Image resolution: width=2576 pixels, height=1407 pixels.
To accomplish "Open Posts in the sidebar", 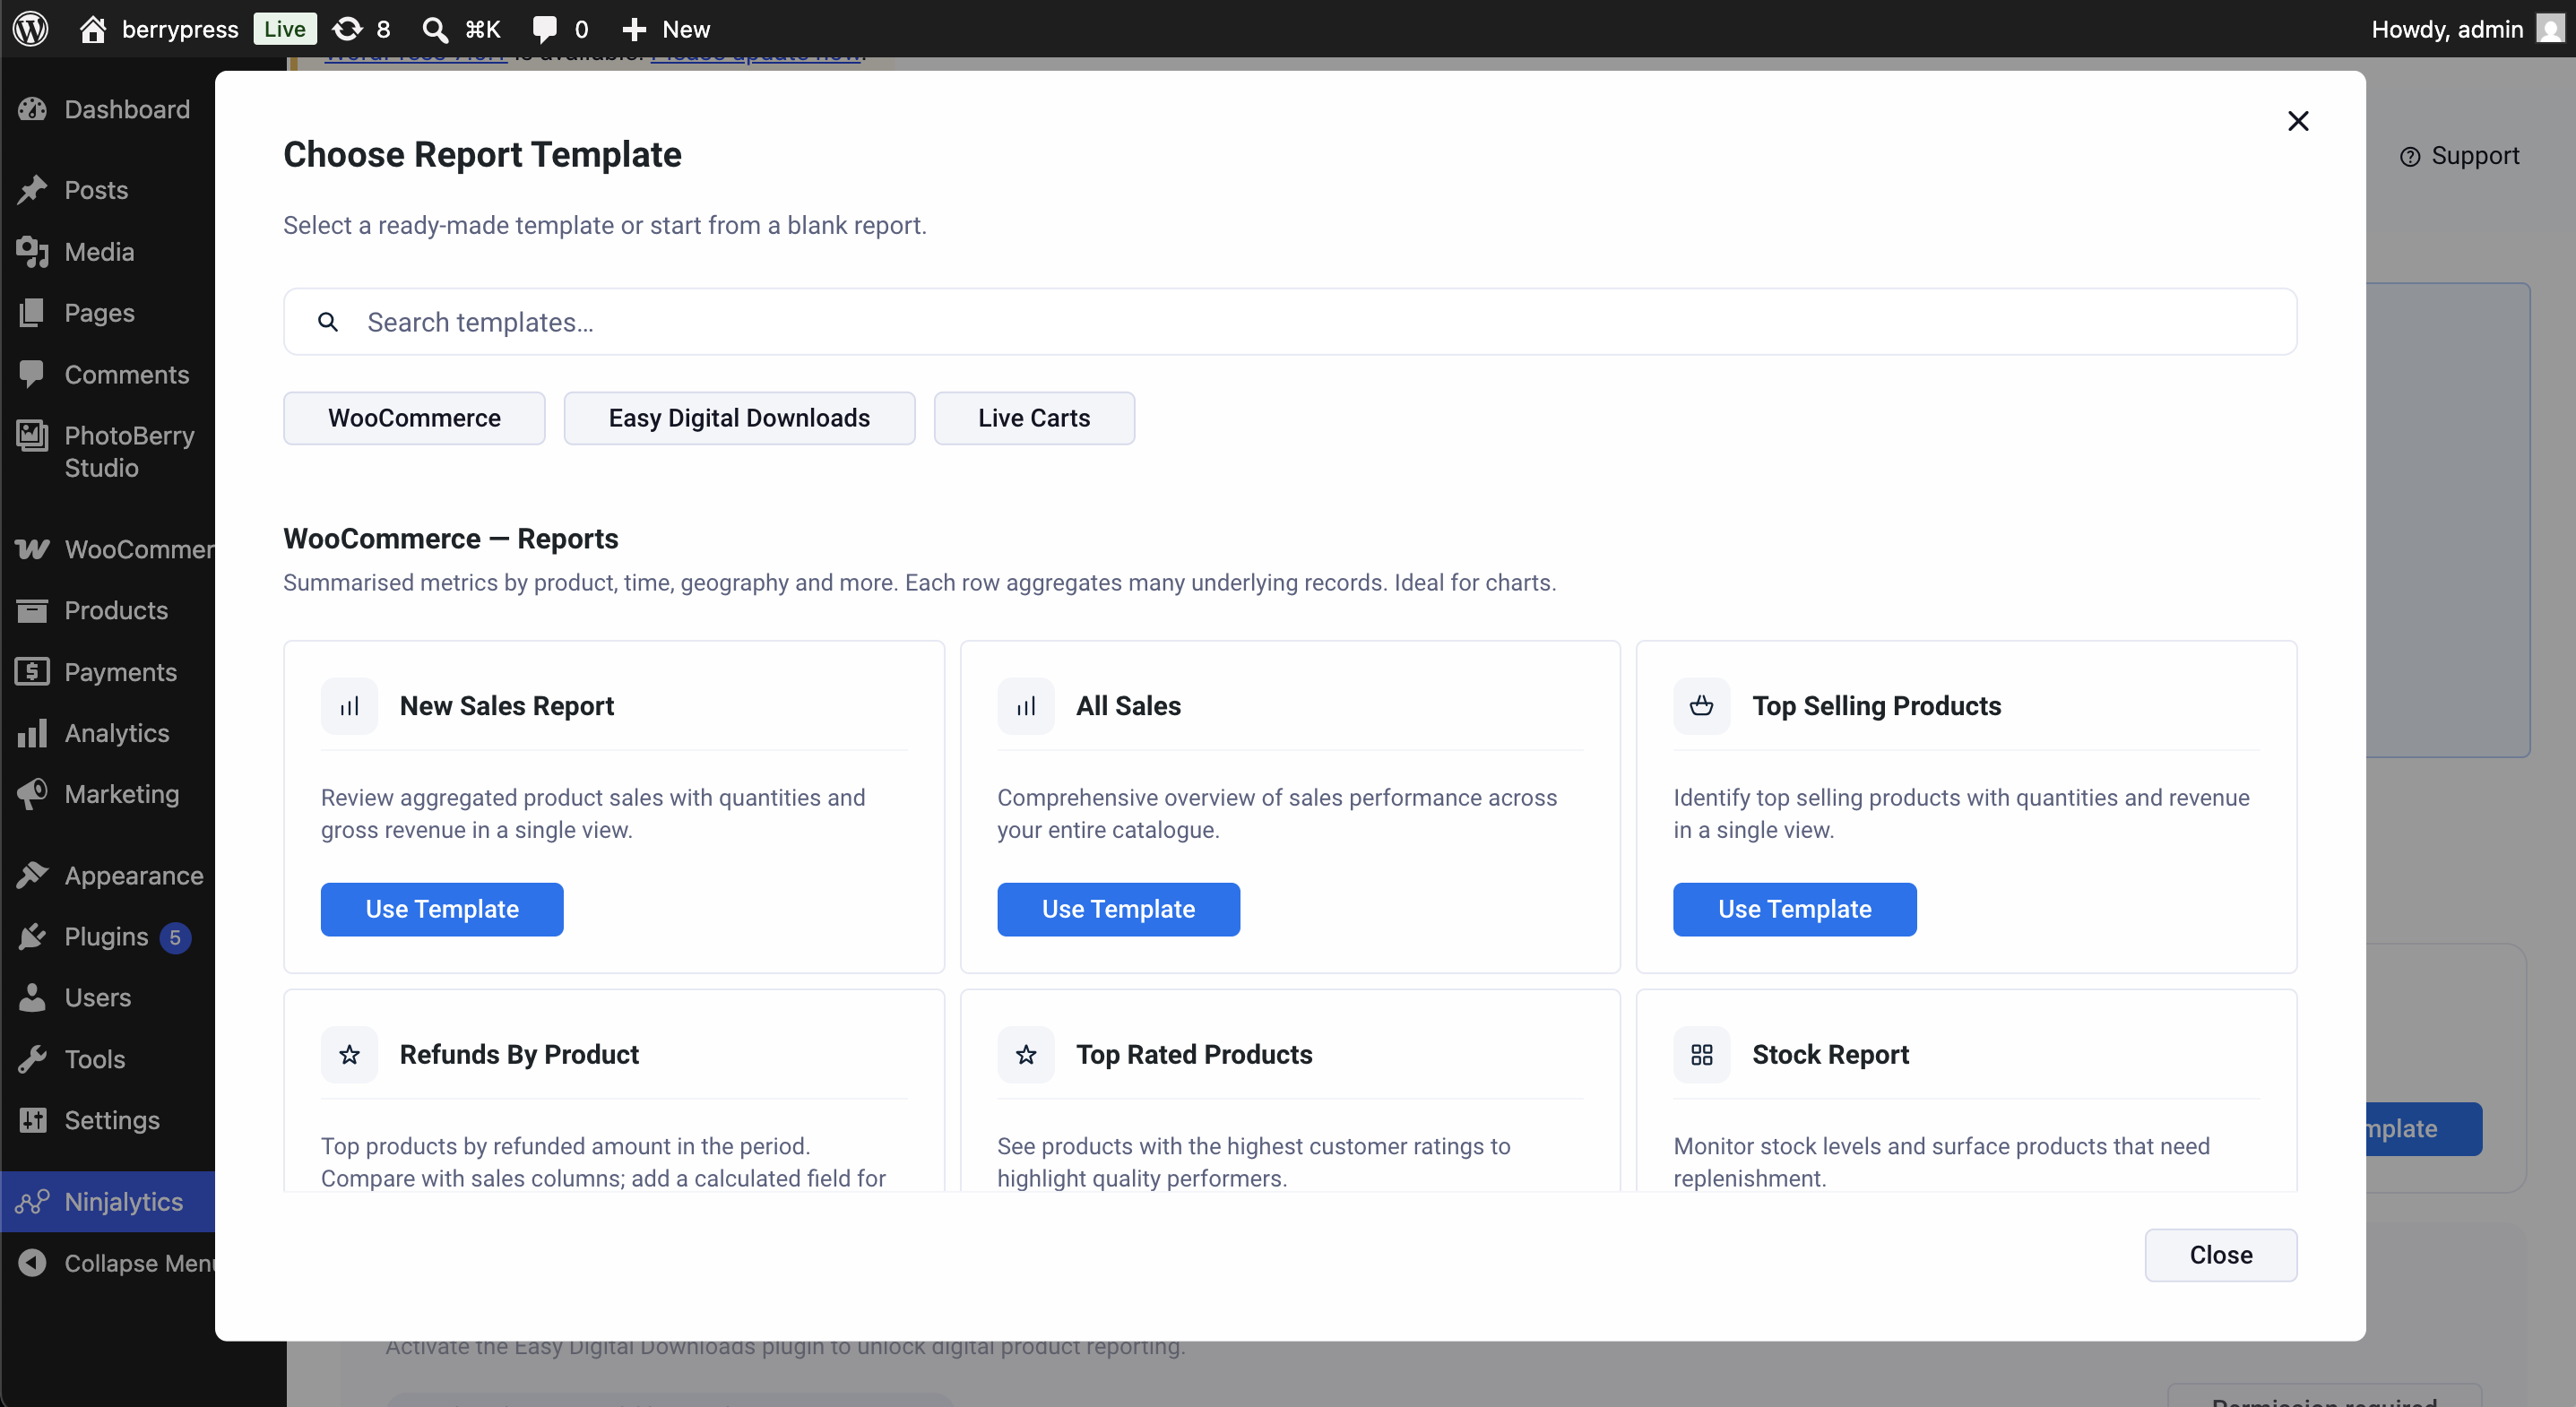I will point(108,190).
